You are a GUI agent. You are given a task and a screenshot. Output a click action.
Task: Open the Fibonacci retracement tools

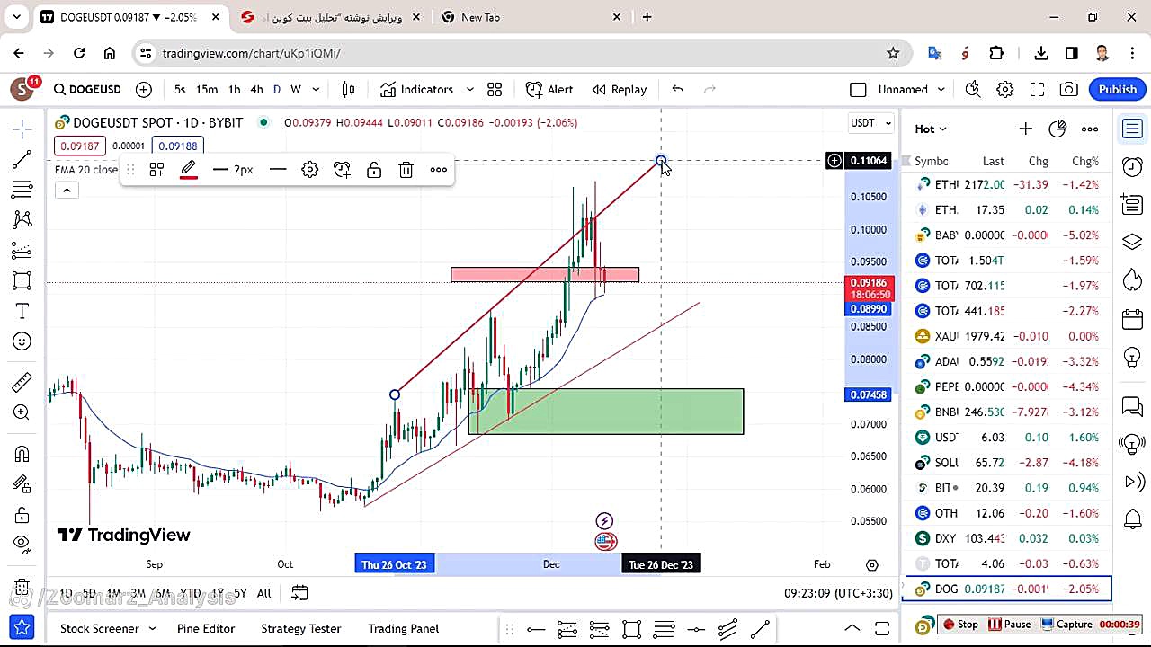22,190
